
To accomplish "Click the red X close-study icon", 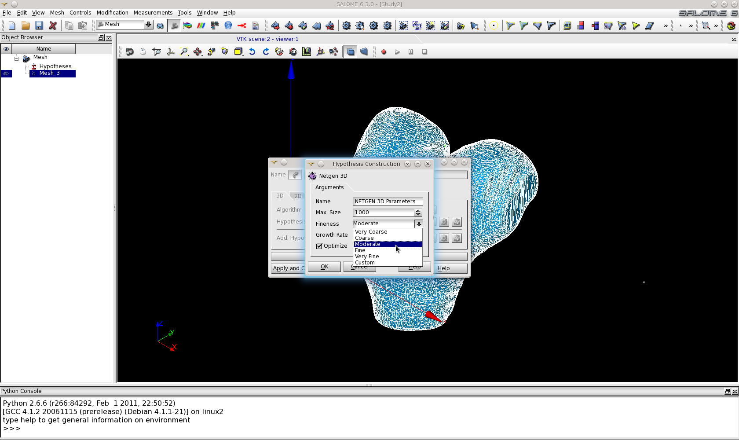I will click(53, 26).
